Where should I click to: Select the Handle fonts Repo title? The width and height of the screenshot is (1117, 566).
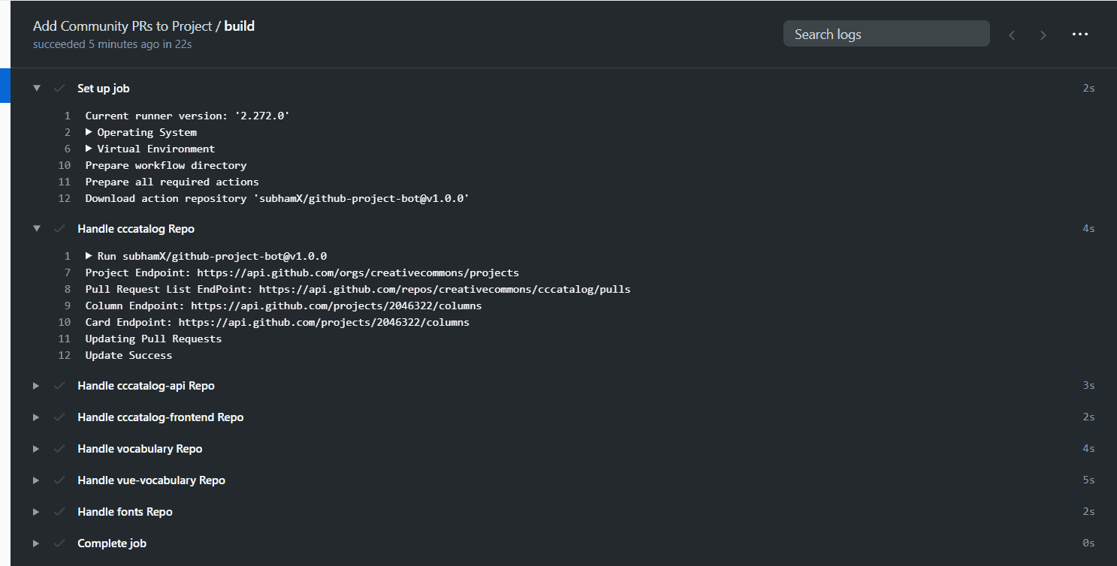point(125,512)
